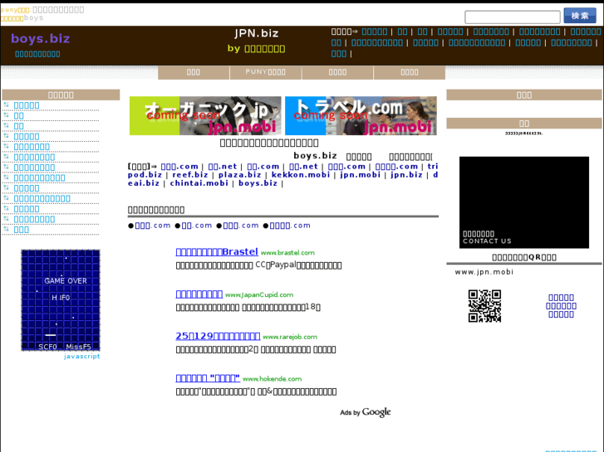Screen dimensions: 604x452
Task: Click the search text field at top
Action: (513, 17)
